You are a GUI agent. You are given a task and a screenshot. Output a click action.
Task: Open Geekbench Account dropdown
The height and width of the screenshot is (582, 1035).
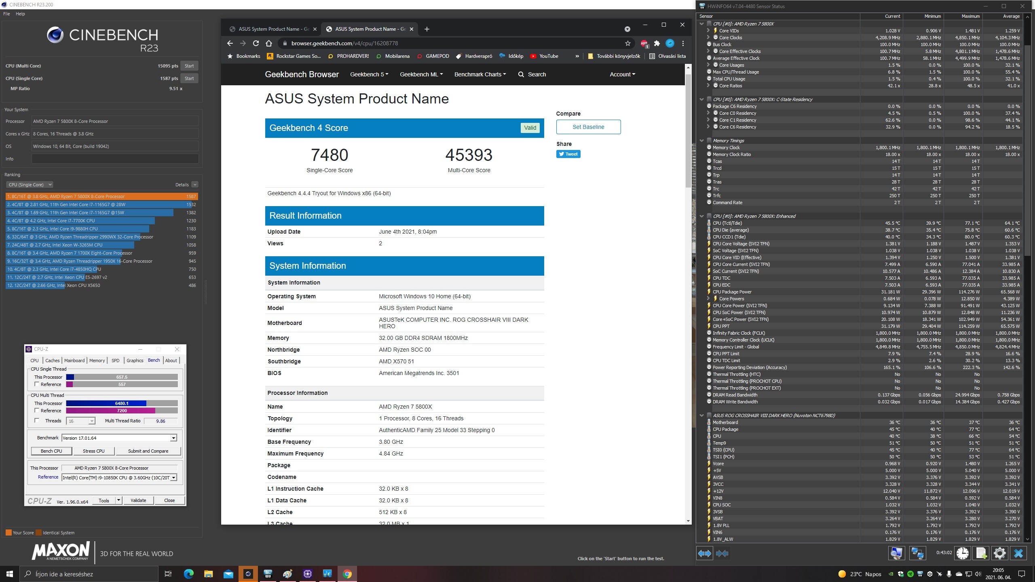[x=622, y=74]
